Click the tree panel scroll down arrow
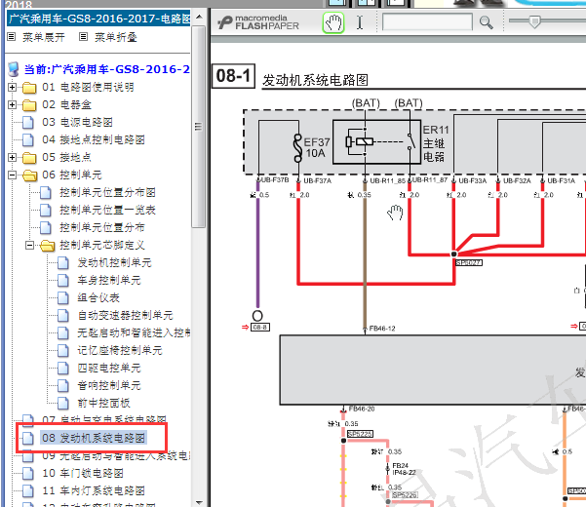The width and height of the screenshot is (586, 507). pos(199,502)
